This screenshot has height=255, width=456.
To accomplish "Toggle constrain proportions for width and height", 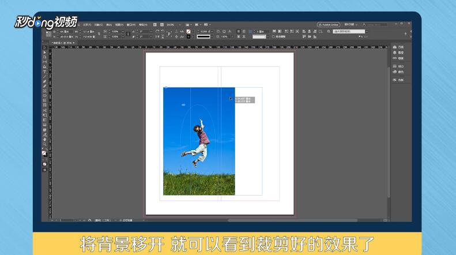I will click(99, 34).
